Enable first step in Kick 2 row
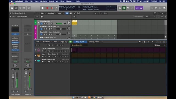Image resolution: width=176 pixels, height=99 pixels. (x=74, y=50)
